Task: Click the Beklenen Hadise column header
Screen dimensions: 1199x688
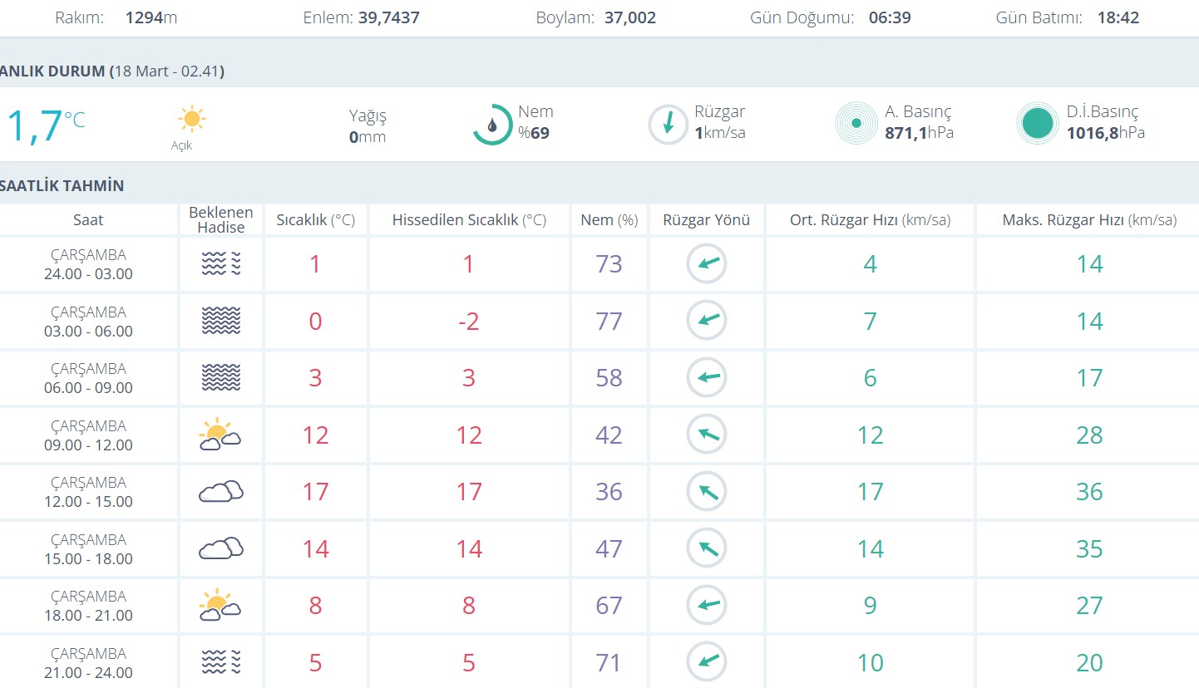Action: pos(220,220)
